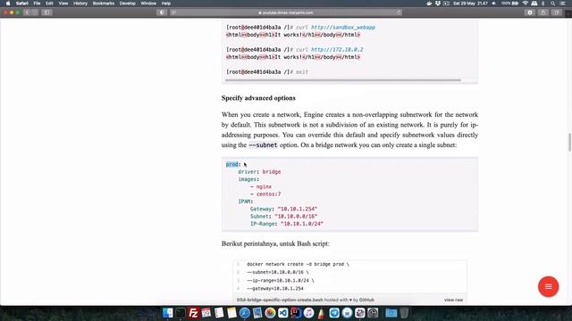
Task: Click the 'docker network create -d bridge prod' line
Action: coord(298,264)
